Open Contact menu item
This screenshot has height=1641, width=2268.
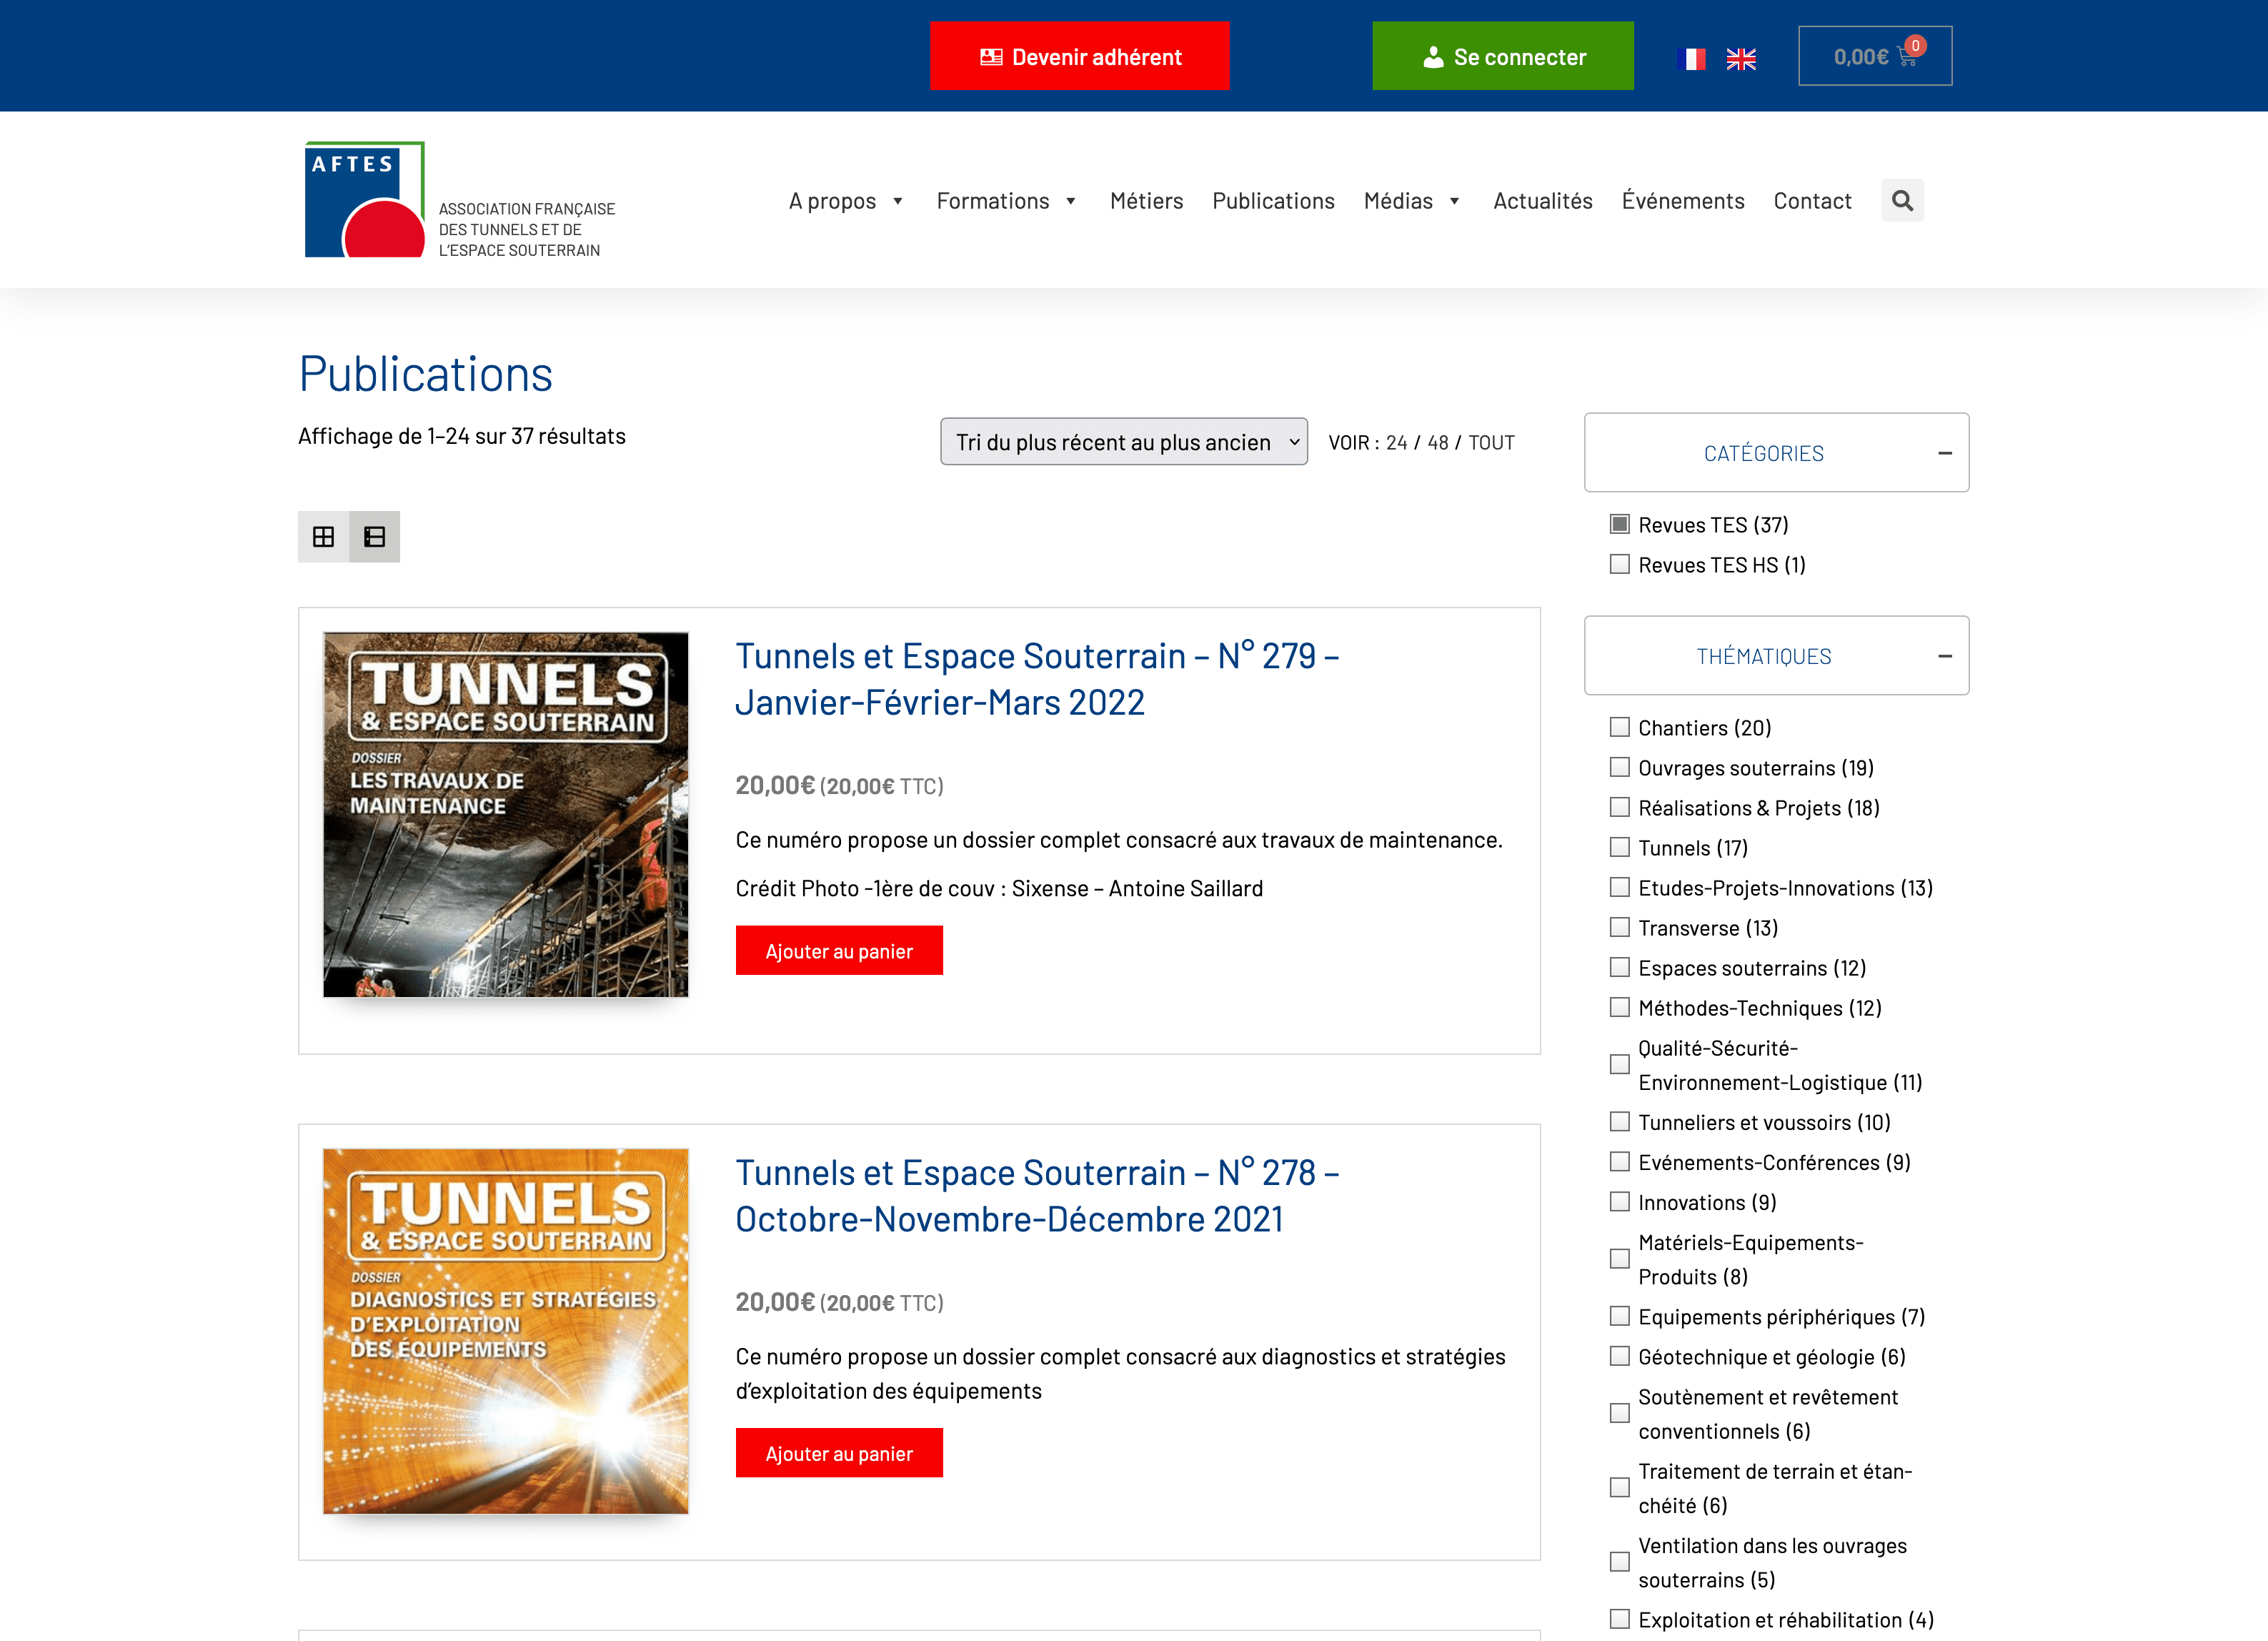(1812, 201)
